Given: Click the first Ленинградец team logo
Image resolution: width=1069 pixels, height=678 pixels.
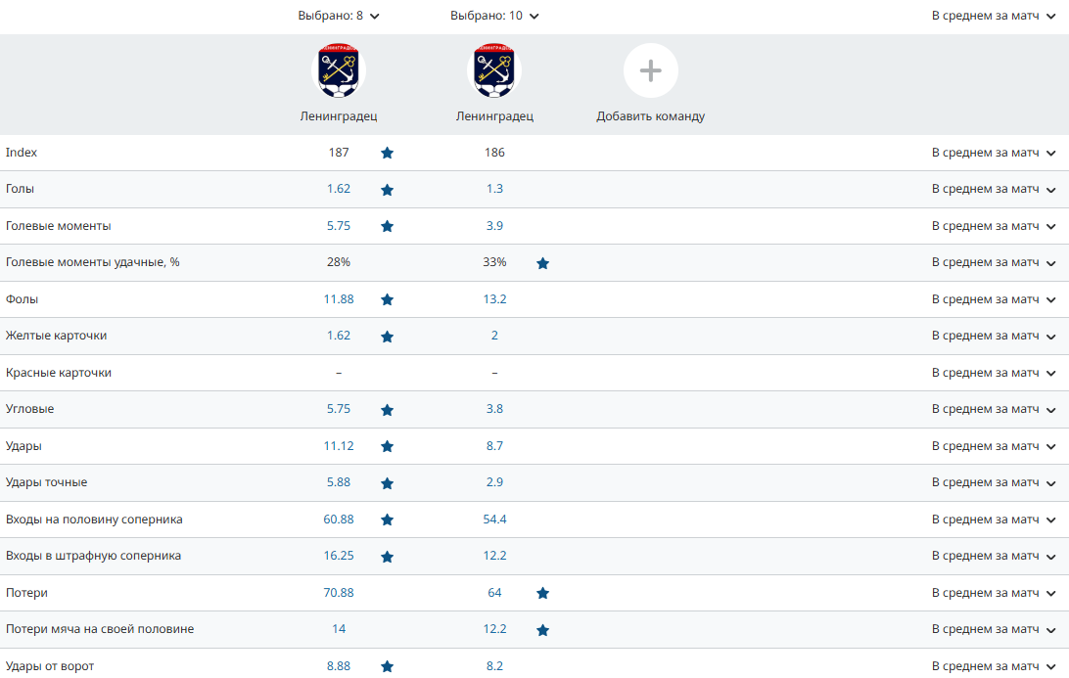Looking at the screenshot, I should coord(338,71).
